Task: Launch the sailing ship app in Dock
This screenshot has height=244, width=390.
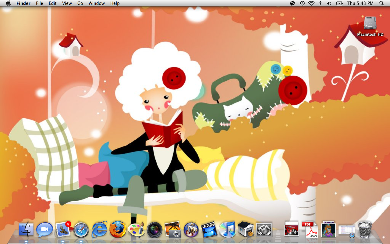Action: coord(191,230)
